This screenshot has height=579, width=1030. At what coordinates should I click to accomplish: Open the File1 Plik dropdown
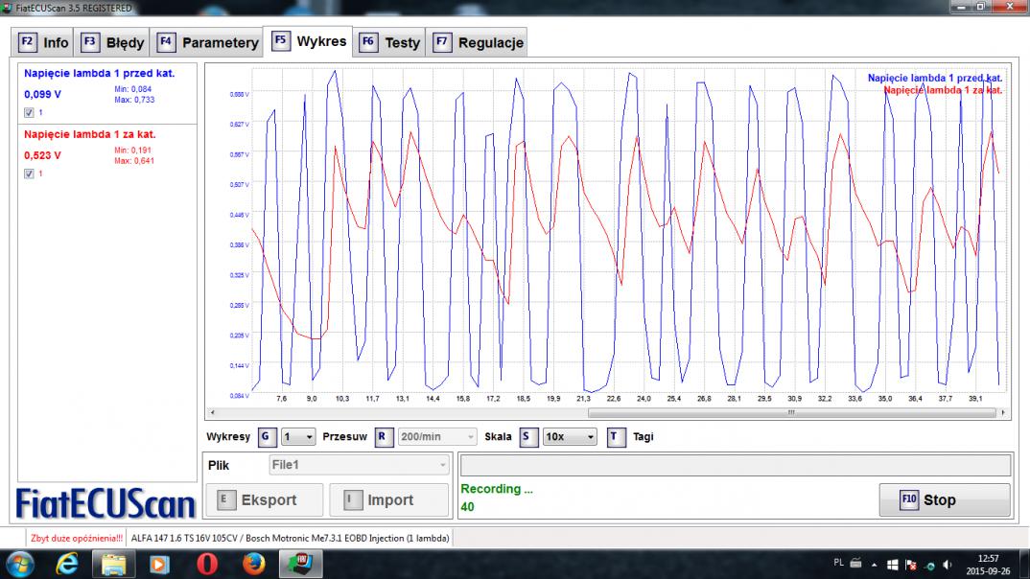[360, 465]
